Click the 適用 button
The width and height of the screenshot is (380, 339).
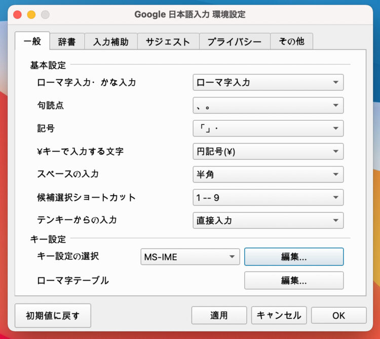219,316
